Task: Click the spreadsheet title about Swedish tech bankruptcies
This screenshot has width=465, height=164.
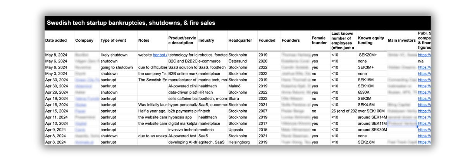Action: coord(131,23)
